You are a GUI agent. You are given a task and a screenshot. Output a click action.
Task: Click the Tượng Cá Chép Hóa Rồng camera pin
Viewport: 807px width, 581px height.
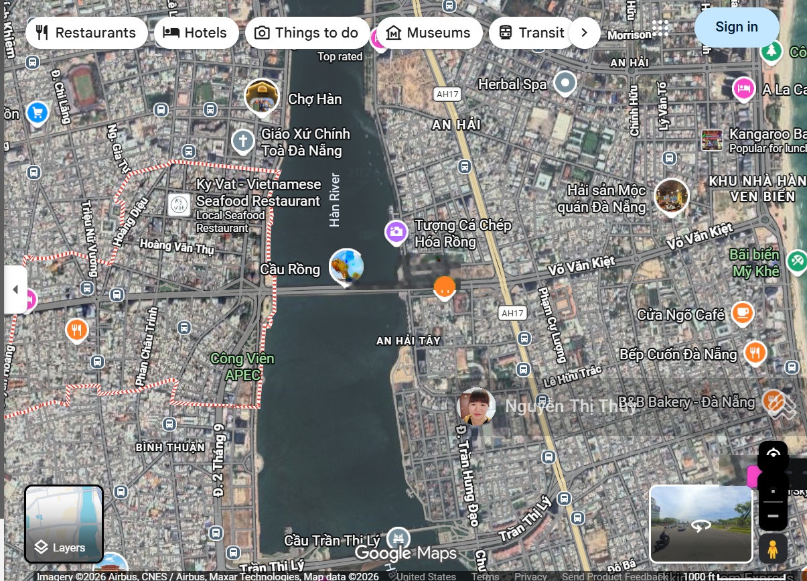(396, 233)
